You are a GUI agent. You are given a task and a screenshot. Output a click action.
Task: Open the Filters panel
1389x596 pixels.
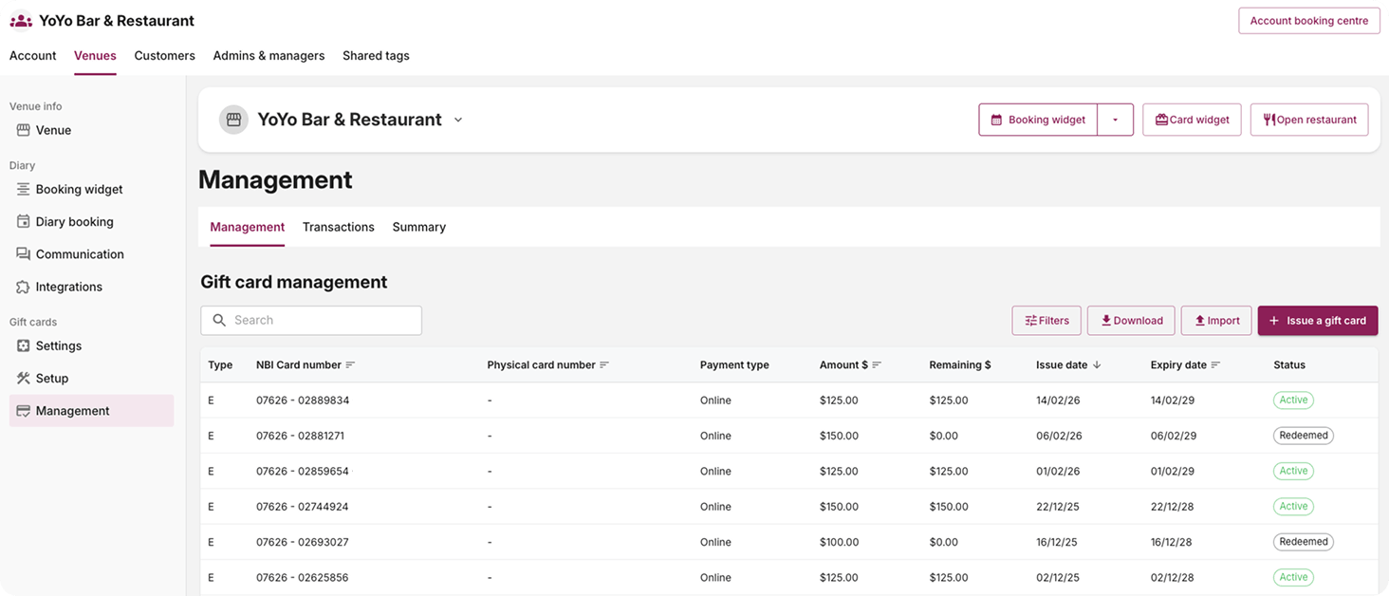(x=1046, y=320)
